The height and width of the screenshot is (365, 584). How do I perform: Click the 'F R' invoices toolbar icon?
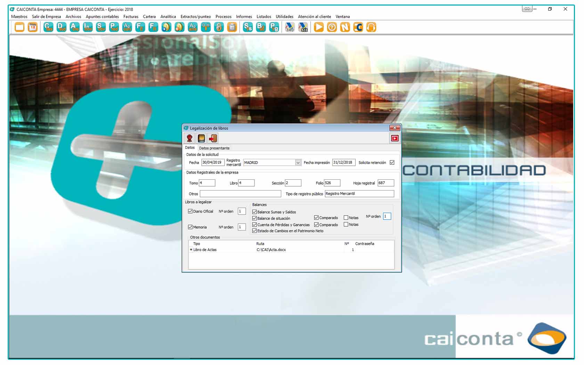pos(153,27)
